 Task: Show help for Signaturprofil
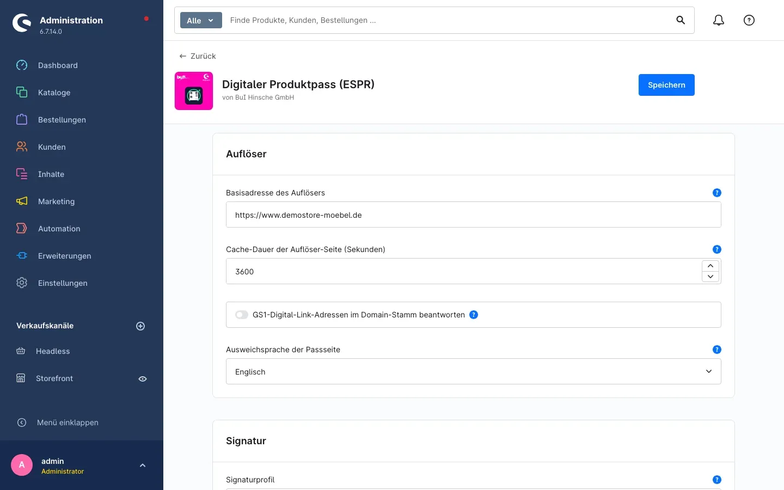pyautogui.click(x=717, y=480)
